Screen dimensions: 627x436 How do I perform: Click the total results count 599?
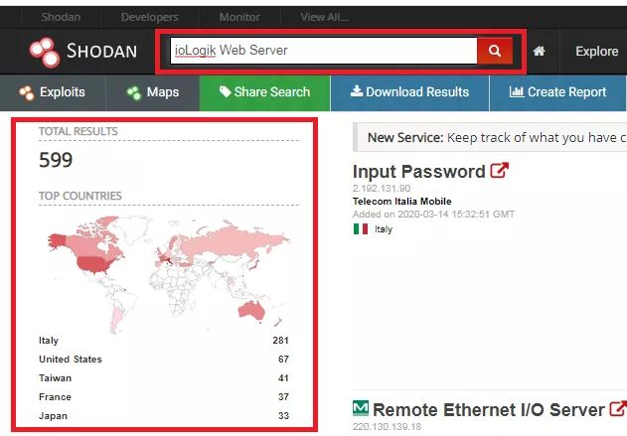pyautogui.click(x=56, y=160)
